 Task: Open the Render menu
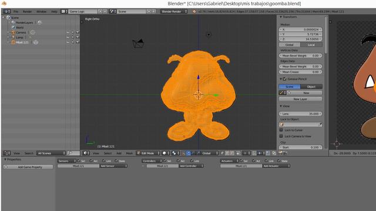click(x=27, y=11)
